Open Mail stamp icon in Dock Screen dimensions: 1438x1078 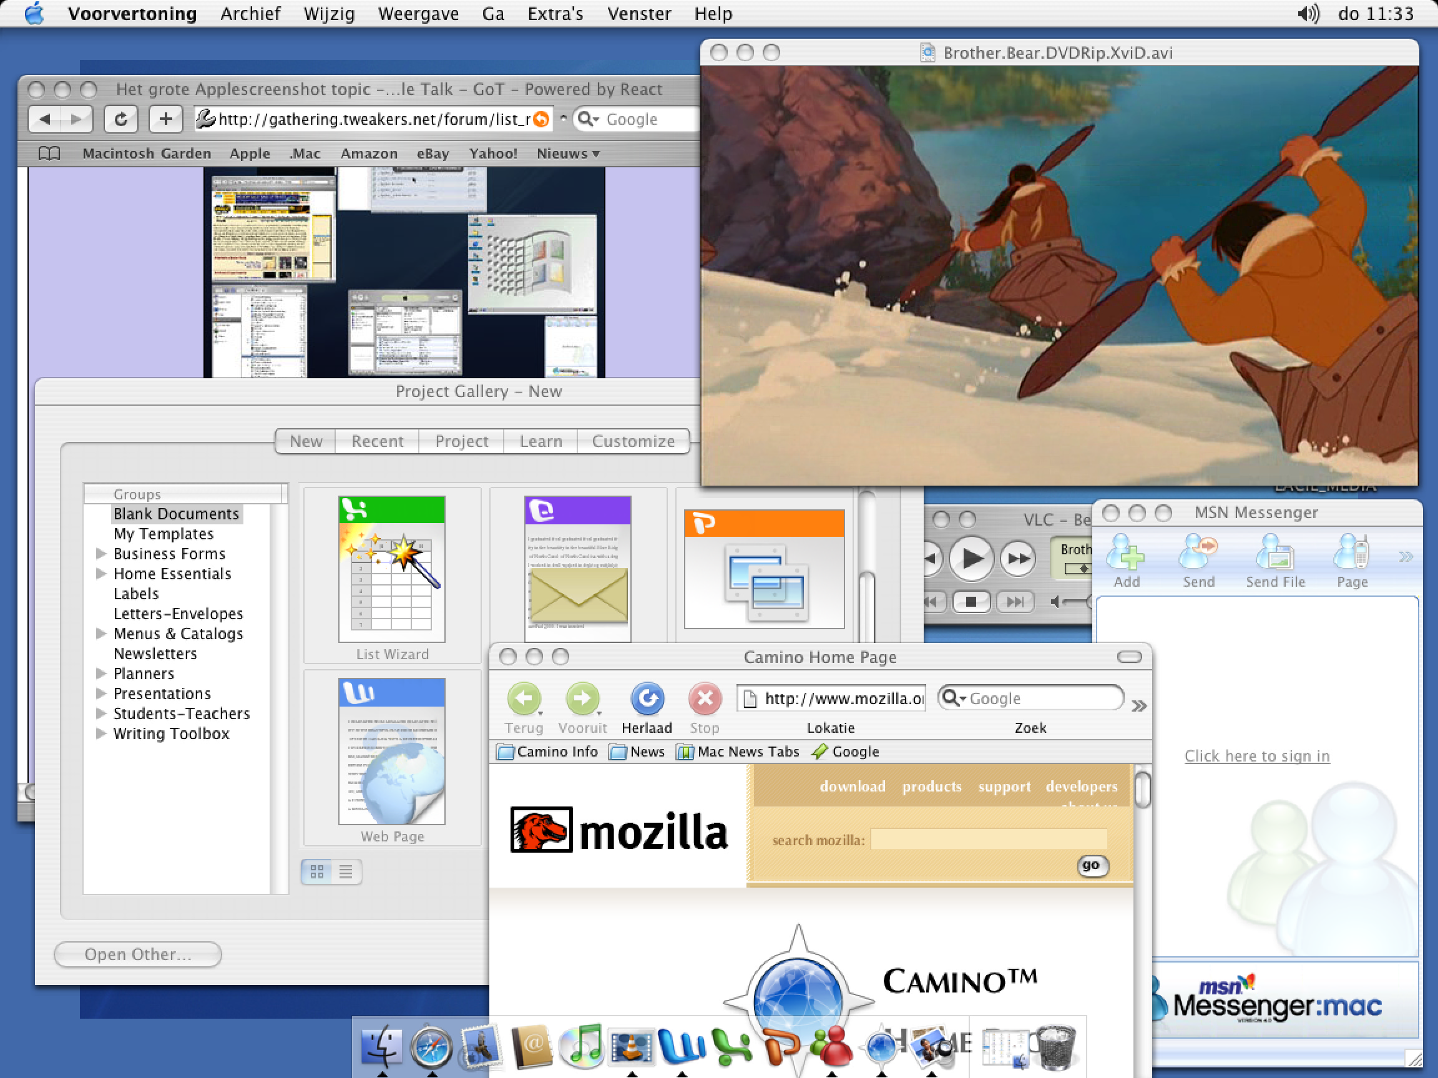coord(480,1046)
